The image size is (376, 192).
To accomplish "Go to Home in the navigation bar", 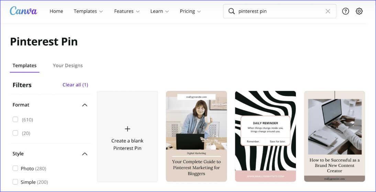I will [x=56, y=11].
